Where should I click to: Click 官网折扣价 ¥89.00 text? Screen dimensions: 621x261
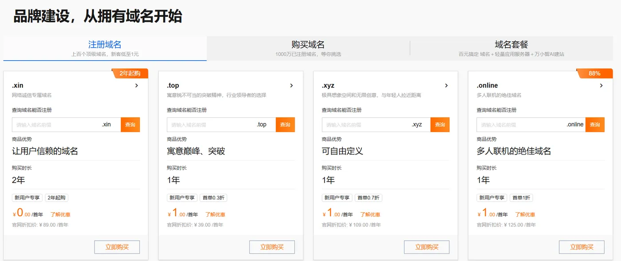pyautogui.click(x=40, y=225)
